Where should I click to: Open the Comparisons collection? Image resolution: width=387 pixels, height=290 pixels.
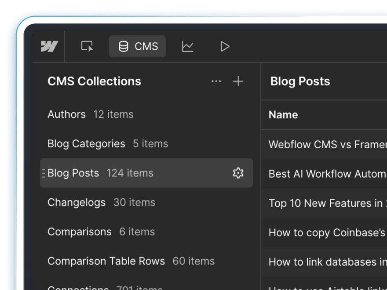[x=146, y=232]
